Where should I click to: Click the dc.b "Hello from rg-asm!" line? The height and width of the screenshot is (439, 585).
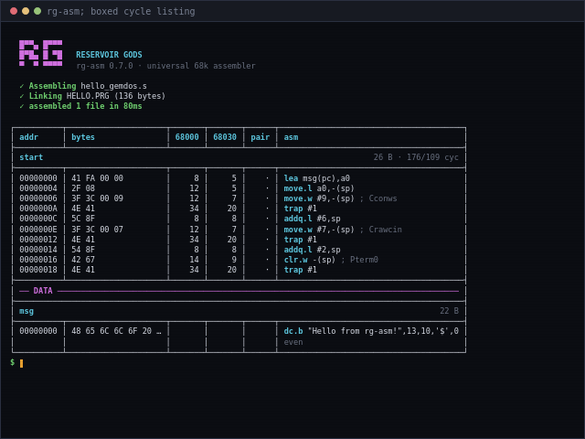(371, 331)
